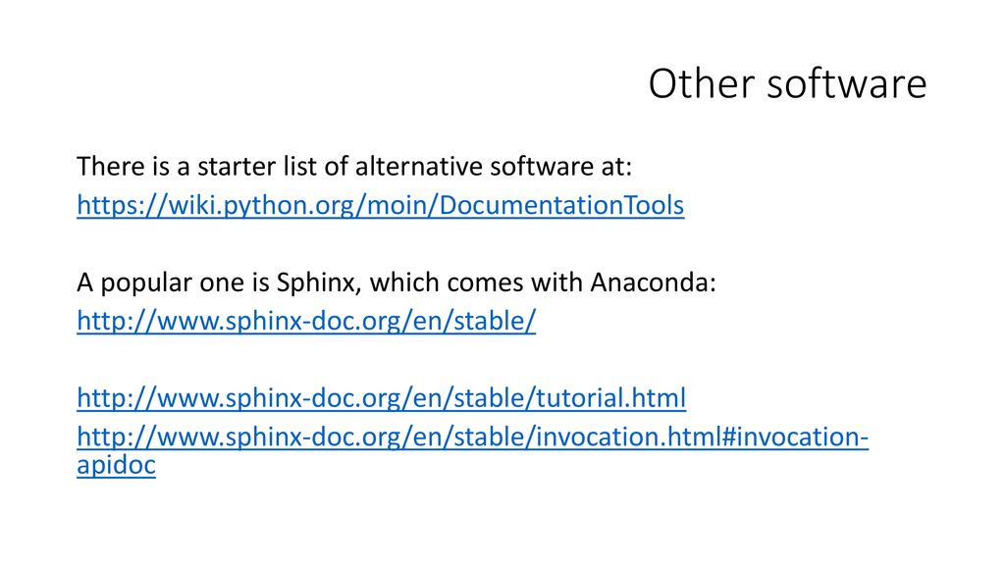Click the "A popular one is Sphinx" sentence
The width and height of the screenshot is (1005, 565).
click(x=397, y=282)
